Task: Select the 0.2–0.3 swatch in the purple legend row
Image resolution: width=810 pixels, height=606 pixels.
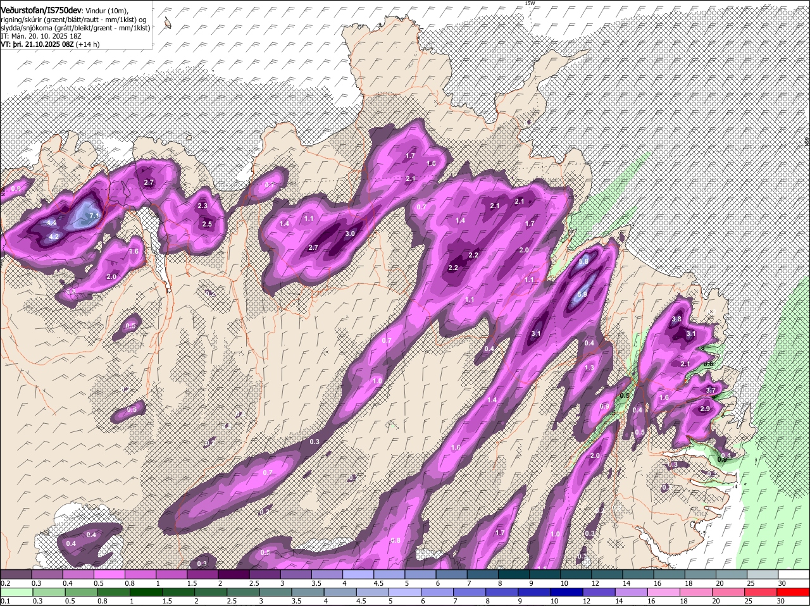Action: (16, 574)
